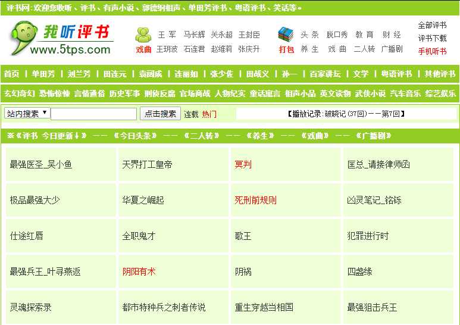Select 人物纪实 category

point(230,93)
